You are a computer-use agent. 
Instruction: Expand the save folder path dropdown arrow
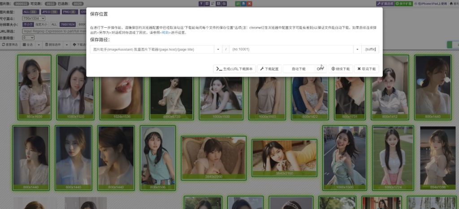point(218,49)
